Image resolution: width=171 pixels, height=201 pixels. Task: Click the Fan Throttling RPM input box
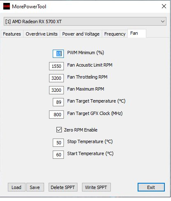(x=56, y=78)
